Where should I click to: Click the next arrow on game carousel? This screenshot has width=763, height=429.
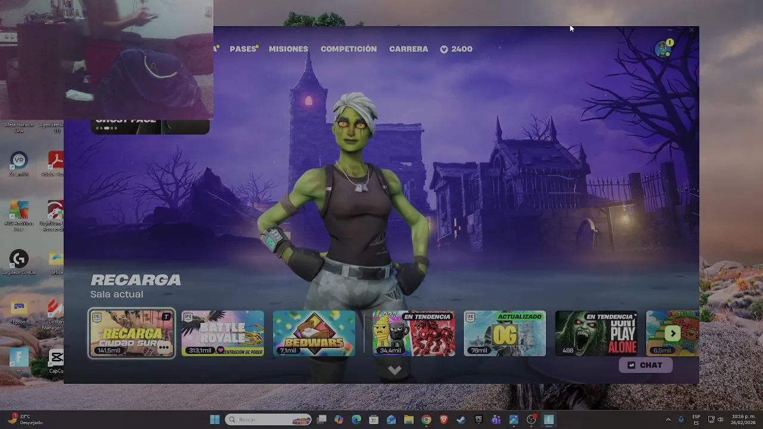[672, 334]
